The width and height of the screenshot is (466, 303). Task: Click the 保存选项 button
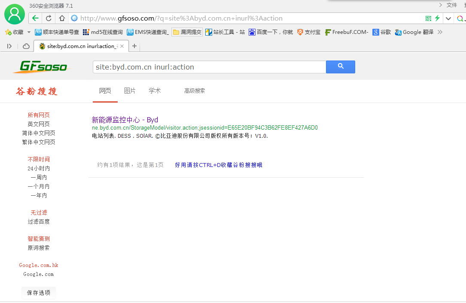point(39,293)
